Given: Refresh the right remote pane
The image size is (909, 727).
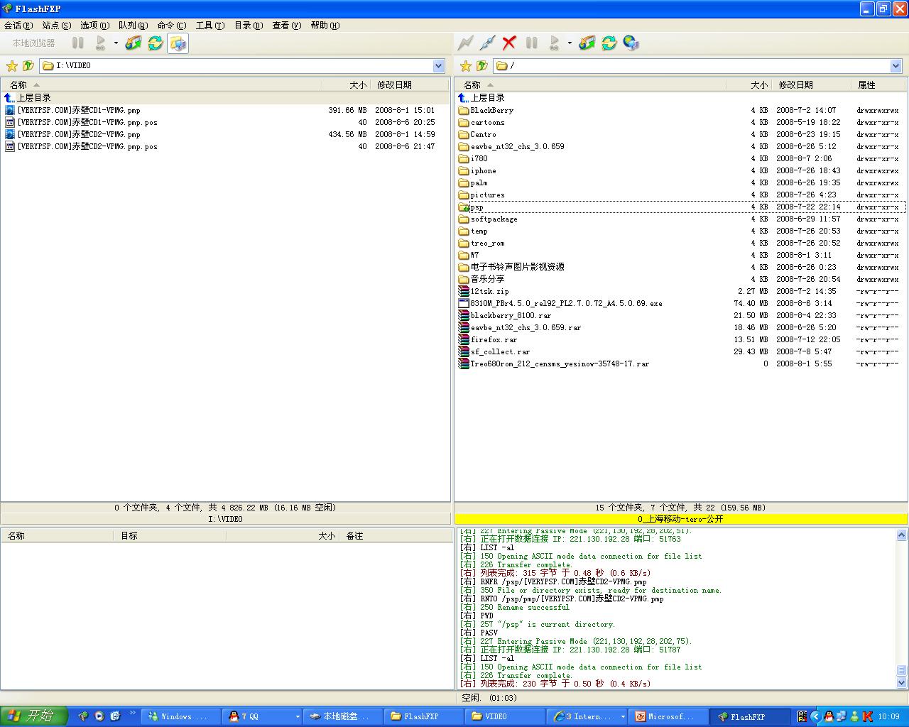Looking at the screenshot, I should [x=609, y=43].
